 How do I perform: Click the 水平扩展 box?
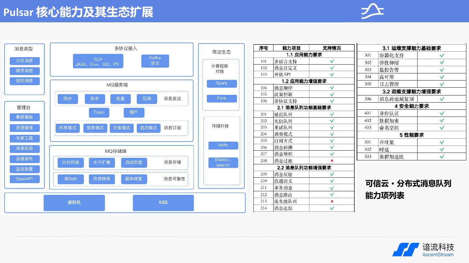[102, 163]
